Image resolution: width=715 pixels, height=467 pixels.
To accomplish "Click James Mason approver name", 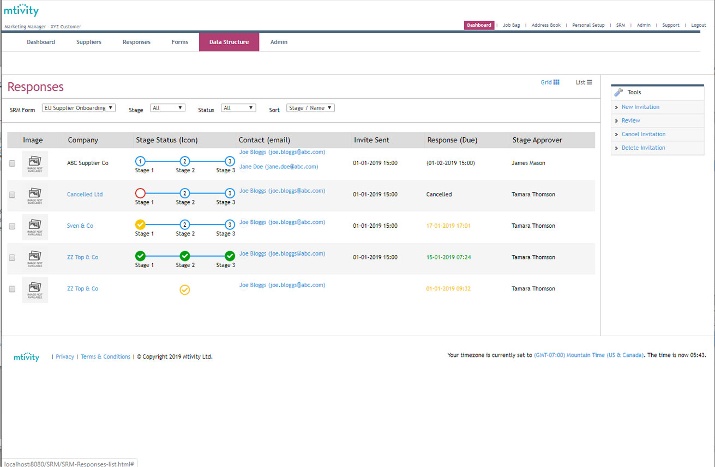I will click(528, 163).
